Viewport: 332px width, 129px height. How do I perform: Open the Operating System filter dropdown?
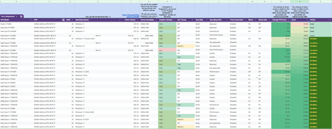[120, 20]
